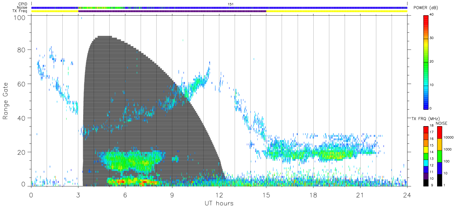The image size is (458, 211).
Task: Click the 100 label on Range Gate axis
Action: click(x=20, y=17)
